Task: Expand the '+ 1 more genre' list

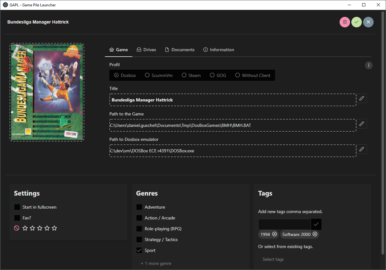Action: tap(156, 263)
